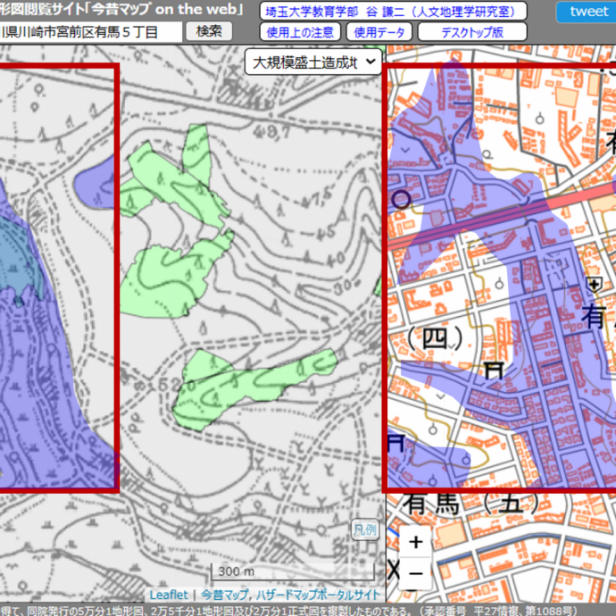Screen dimensions: 616x616
Task: Open the 今昔マップ attribution link
Action: click(224, 595)
